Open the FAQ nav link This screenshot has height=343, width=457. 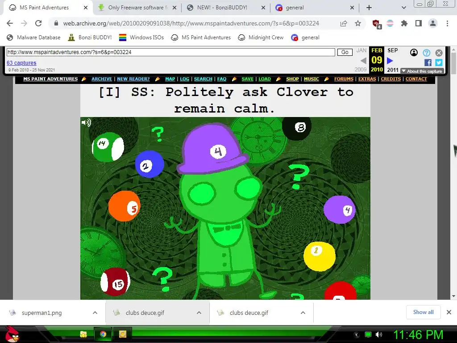pos(221,79)
